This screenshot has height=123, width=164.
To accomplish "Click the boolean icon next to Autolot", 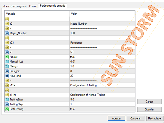I will [x=7, y=57].
